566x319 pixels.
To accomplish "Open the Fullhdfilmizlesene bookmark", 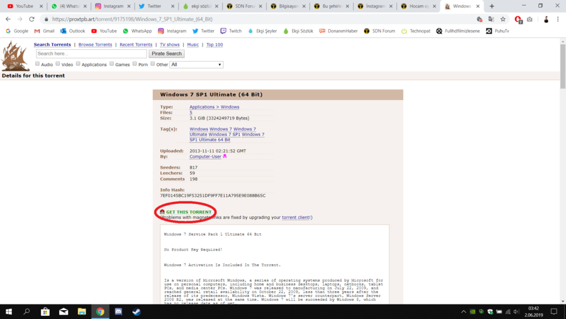I will [x=458, y=31].
